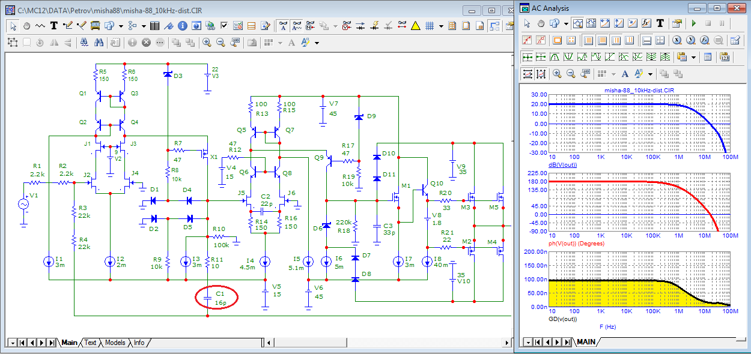The image size is (751, 354).
Task: Toggle the blue schematic grid display
Action: coord(429,26)
